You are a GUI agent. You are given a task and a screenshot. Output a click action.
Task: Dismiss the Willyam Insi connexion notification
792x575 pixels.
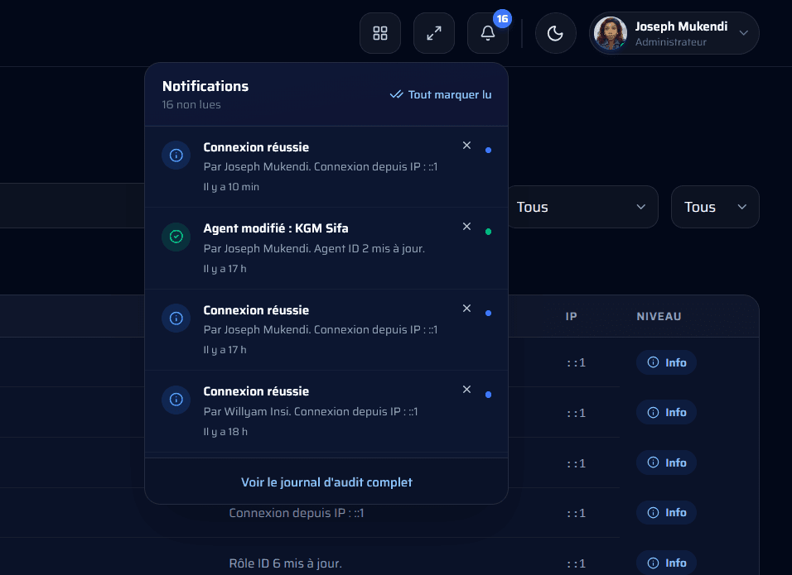466,390
